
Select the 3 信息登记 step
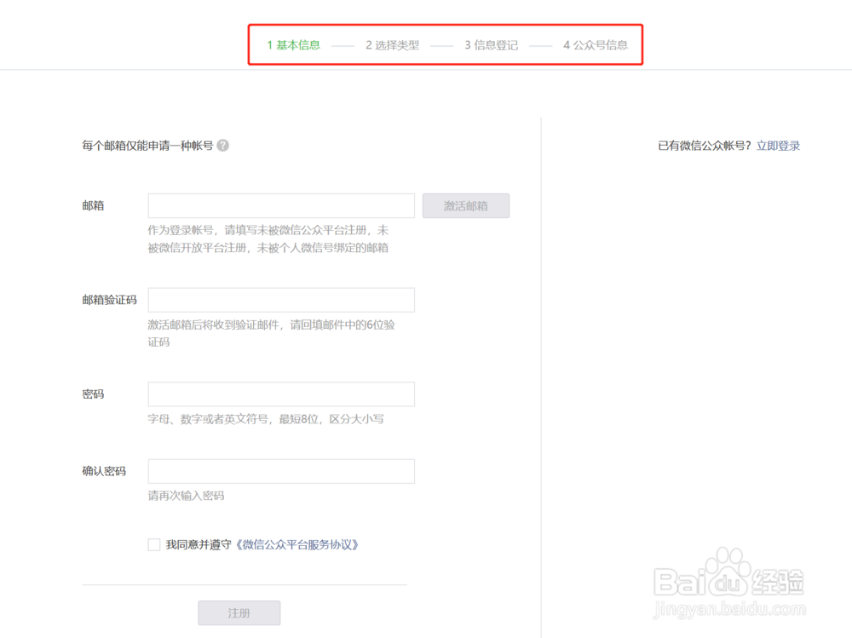pos(492,45)
